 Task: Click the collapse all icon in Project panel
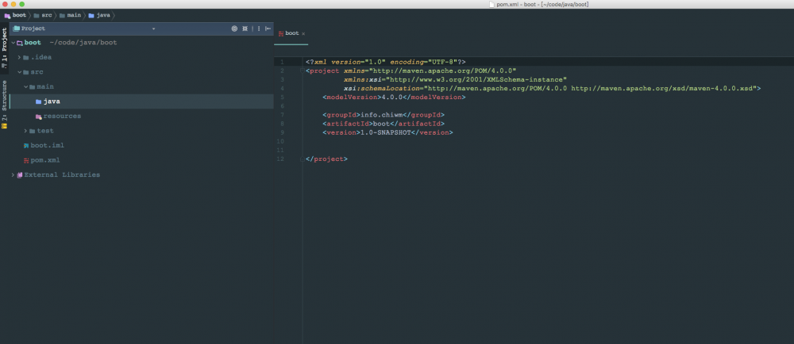tap(245, 29)
